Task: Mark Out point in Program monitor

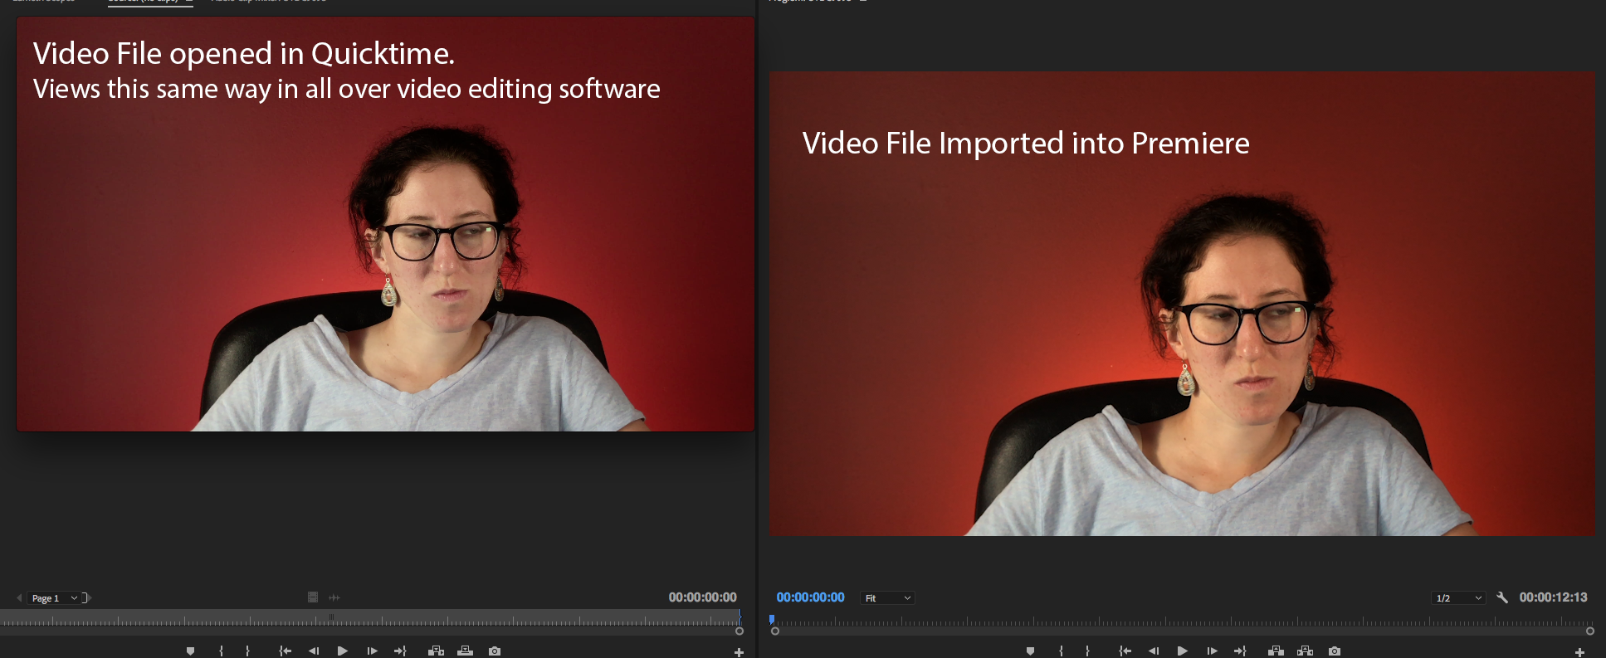Action: point(1087,651)
